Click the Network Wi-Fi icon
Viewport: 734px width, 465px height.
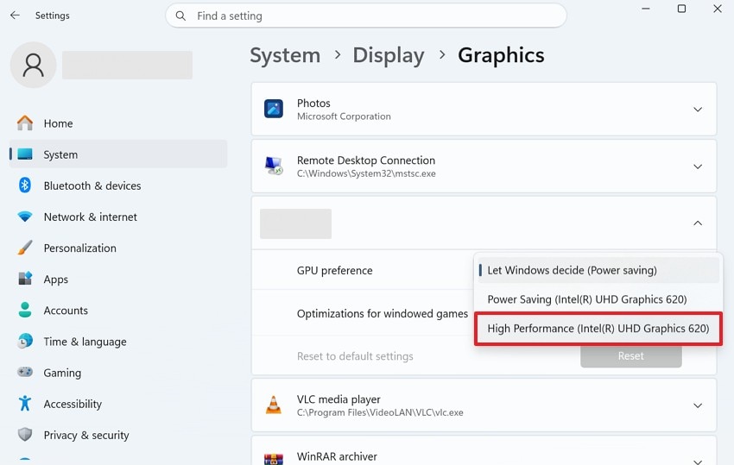[x=25, y=217]
